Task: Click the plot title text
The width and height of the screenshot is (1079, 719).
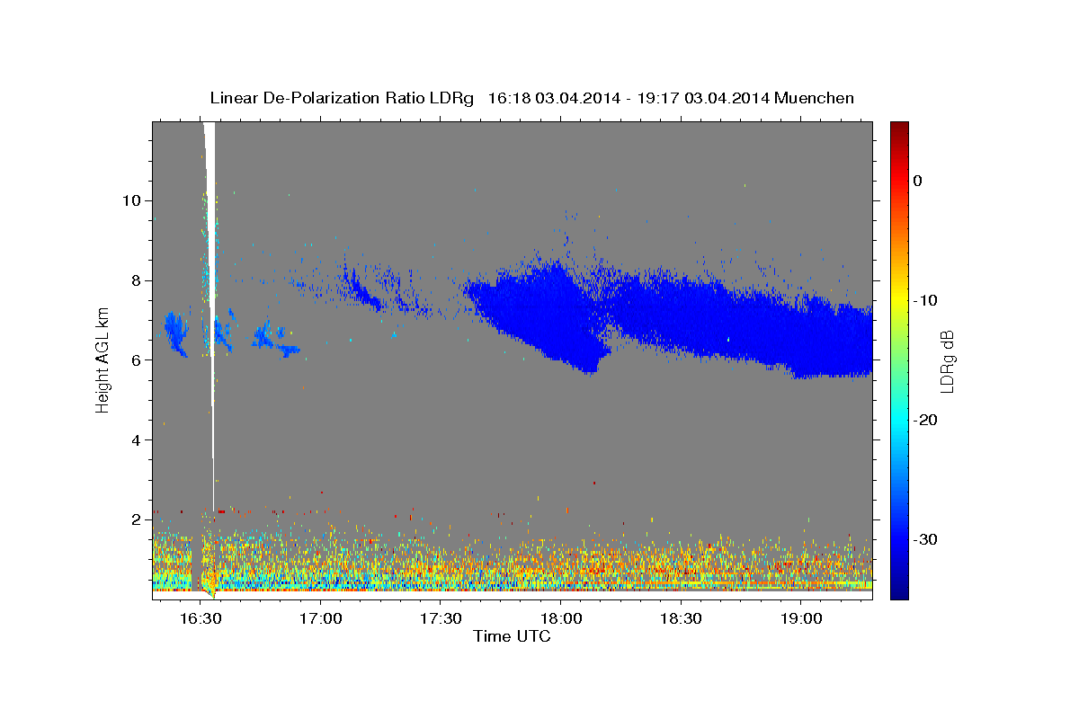Action: (531, 98)
